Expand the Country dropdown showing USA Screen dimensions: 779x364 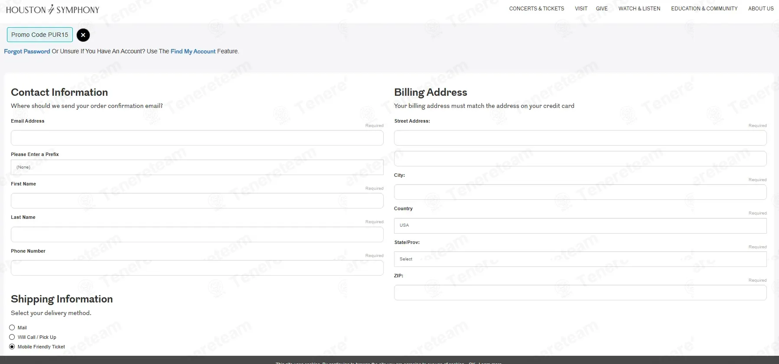click(x=580, y=225)
